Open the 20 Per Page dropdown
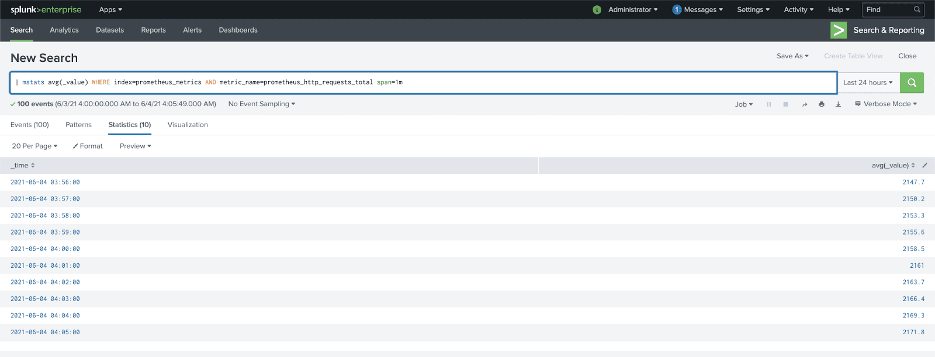The width and height of the screenshot is (935, 357). point(34,146)
